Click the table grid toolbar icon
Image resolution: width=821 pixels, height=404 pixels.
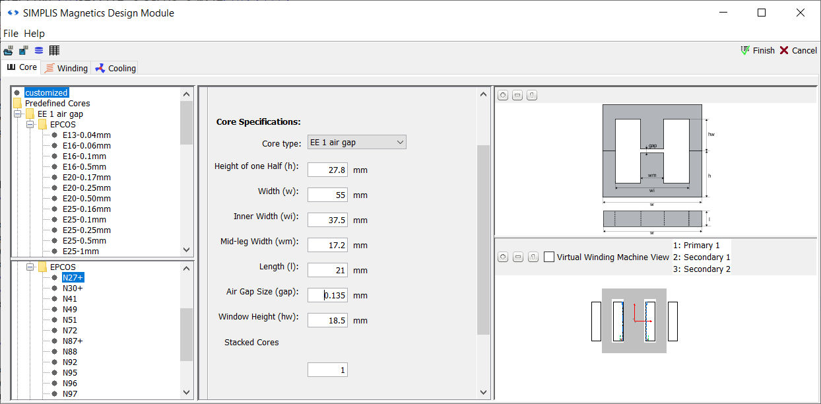[x=54, y=51]
